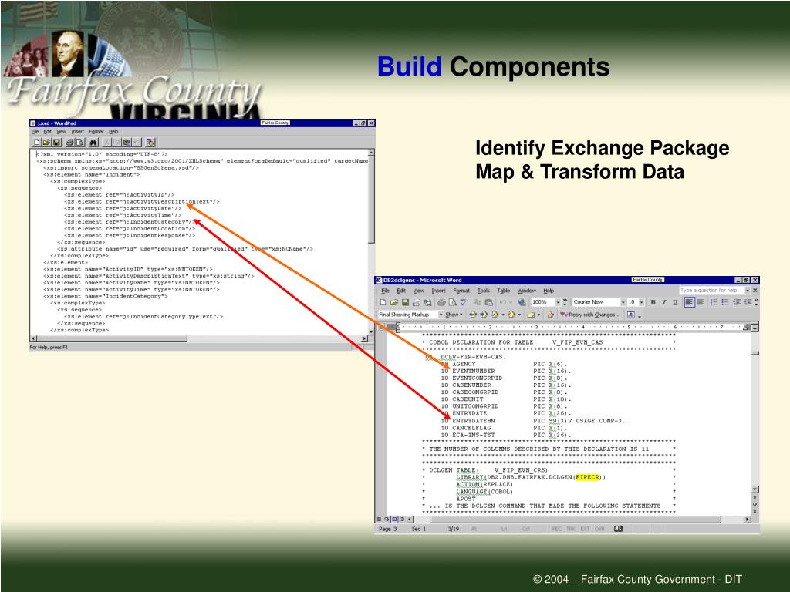Click spelling status book icon in Word status bar

tap(618, 529)
